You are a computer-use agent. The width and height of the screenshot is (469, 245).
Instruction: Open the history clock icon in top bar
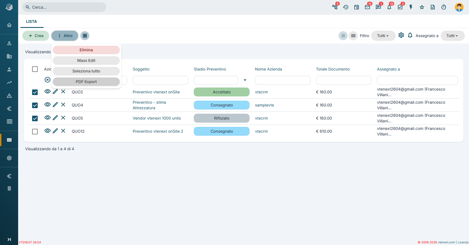346,7
